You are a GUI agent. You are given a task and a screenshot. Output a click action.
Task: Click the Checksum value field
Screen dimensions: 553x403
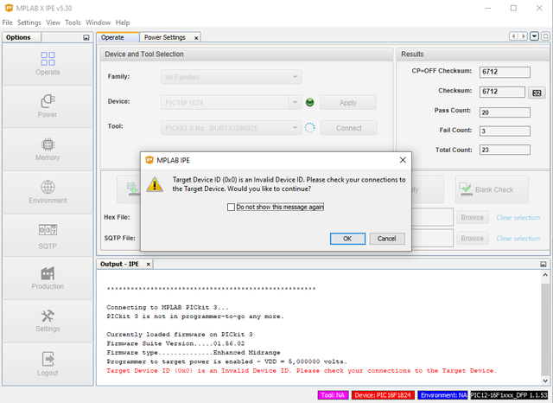[x=502, y=92]
